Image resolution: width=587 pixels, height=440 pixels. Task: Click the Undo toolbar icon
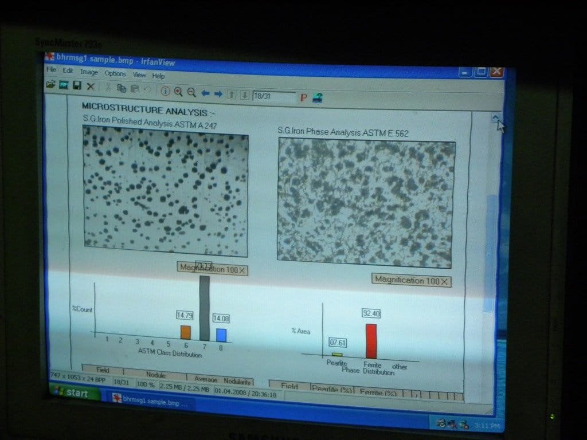click(147, 90)
